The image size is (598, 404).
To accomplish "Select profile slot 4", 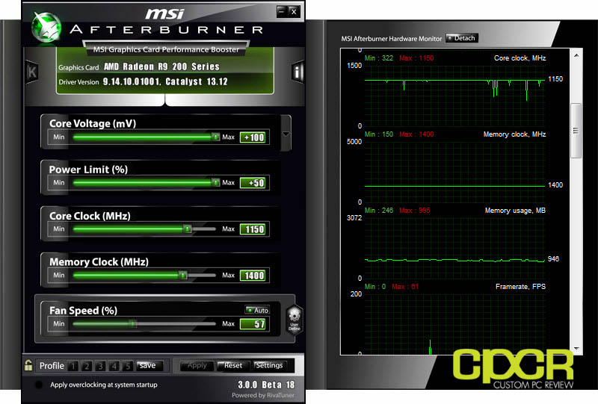I will coord(114,366).
